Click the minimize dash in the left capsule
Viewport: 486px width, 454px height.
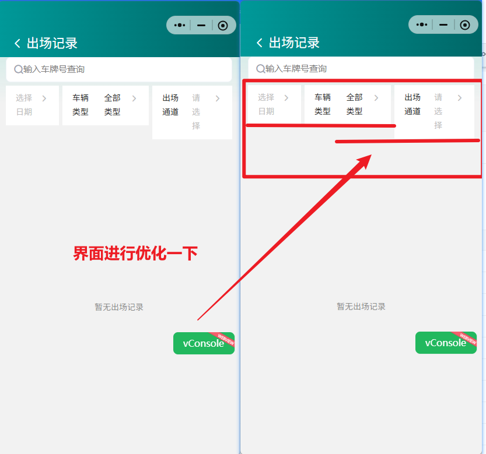coord(201,25)
